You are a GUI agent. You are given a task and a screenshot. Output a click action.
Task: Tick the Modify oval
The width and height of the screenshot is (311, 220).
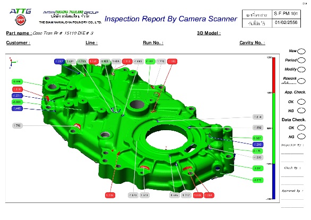pos(301,70)
